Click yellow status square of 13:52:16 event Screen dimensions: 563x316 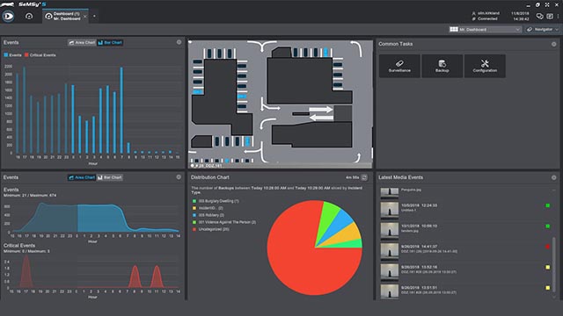pyautogui.click(x=547, y=267)
